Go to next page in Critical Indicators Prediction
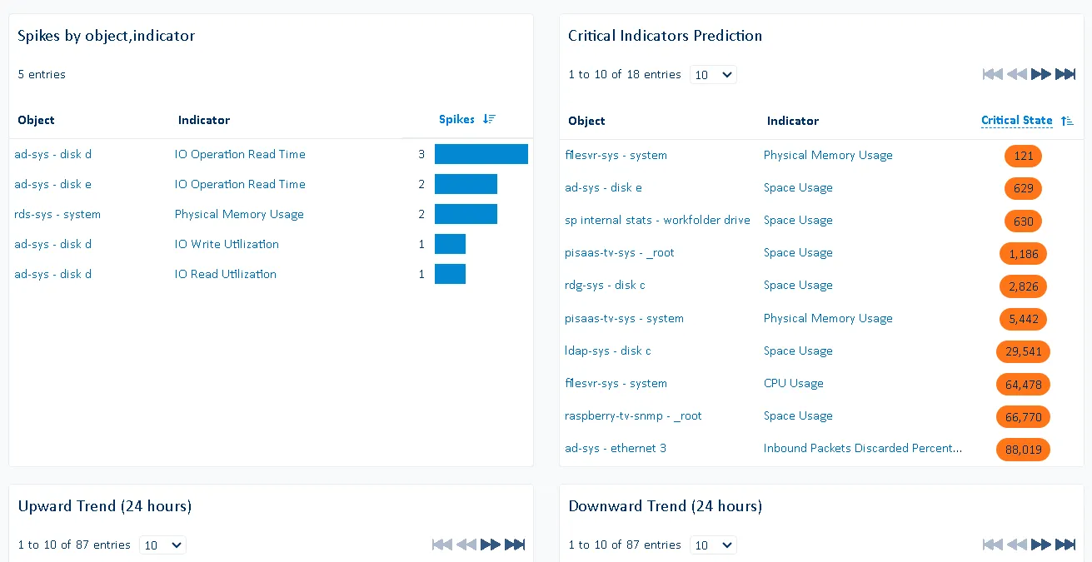The height and width of the screenshot is (562, 1092). (x=1040, y=74)
